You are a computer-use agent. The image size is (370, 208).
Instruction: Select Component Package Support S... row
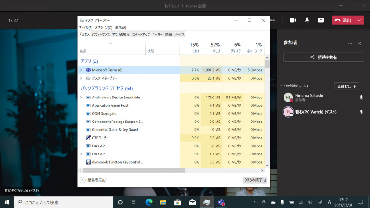(171, 122)
